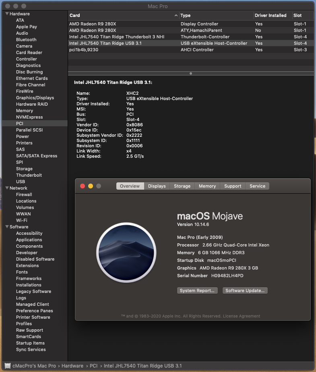This screenshot has height=372, width=316.
Task: Select the Overview tab
Action: (x=130, y=186)
